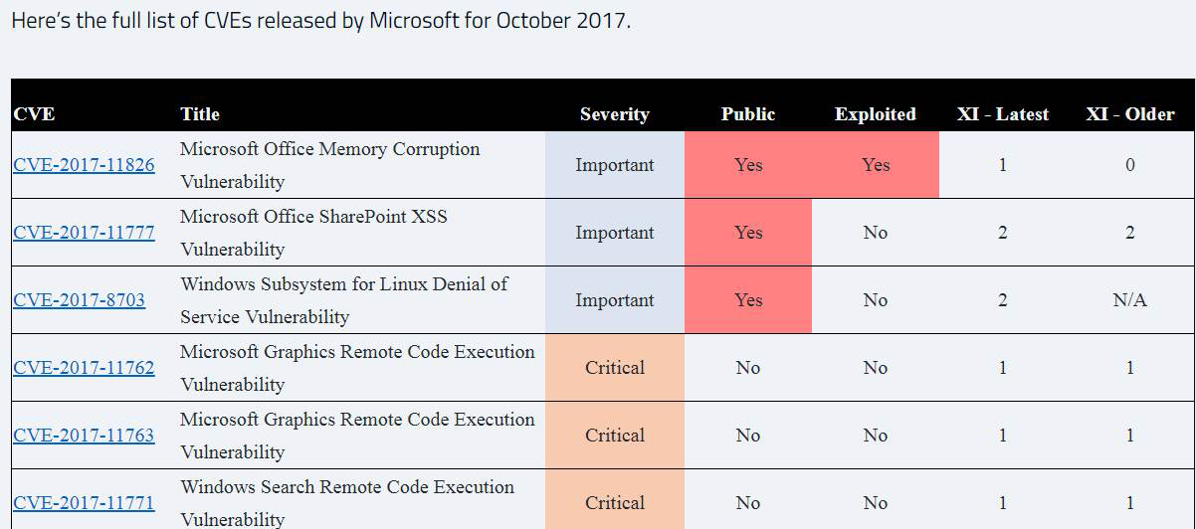Click the CVE column header
Screen dimensions: 1196x529
(34, 114)
